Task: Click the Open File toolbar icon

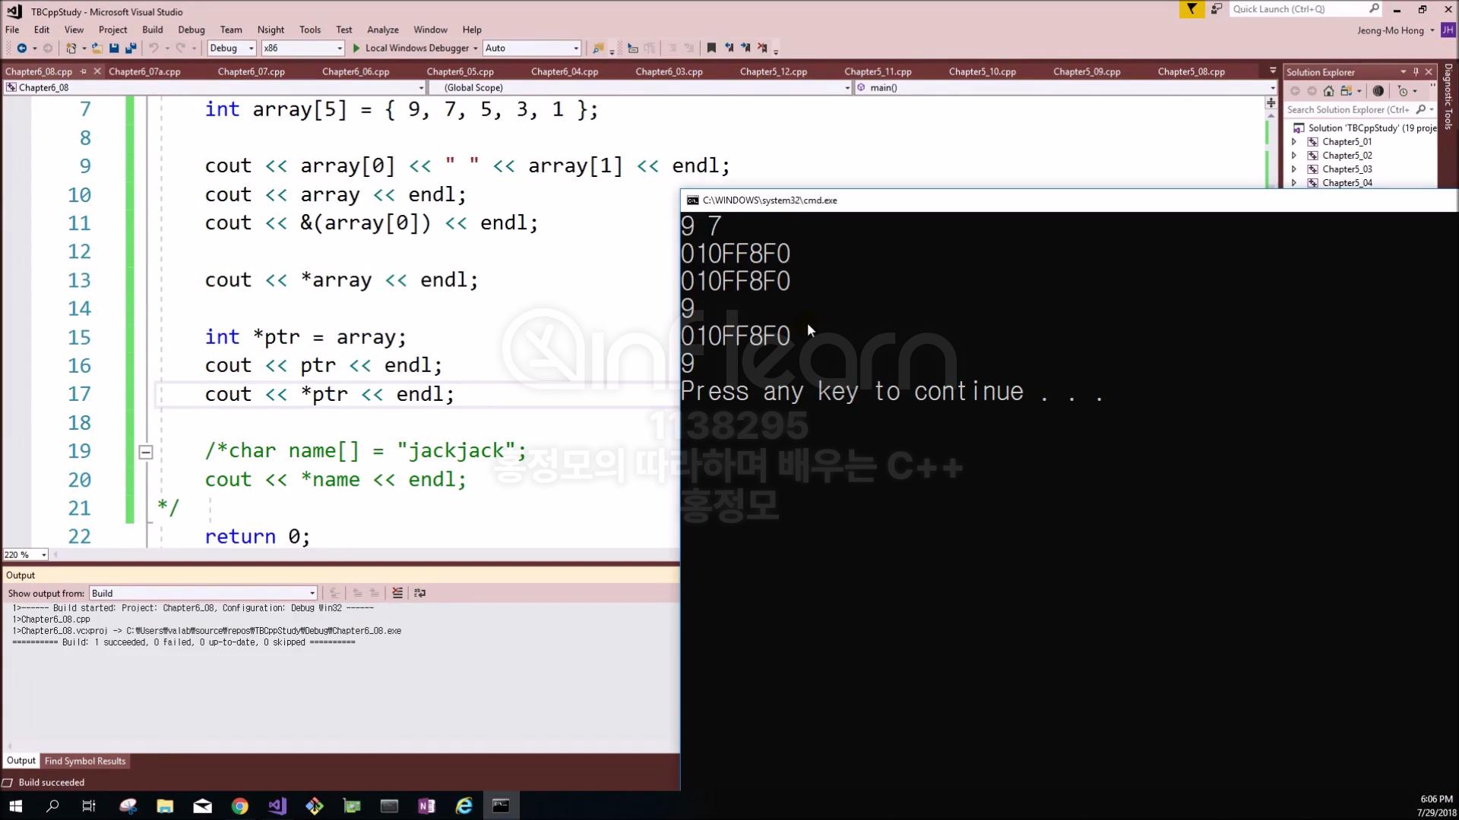Action: pyautogui.click(x=97, y=48)
